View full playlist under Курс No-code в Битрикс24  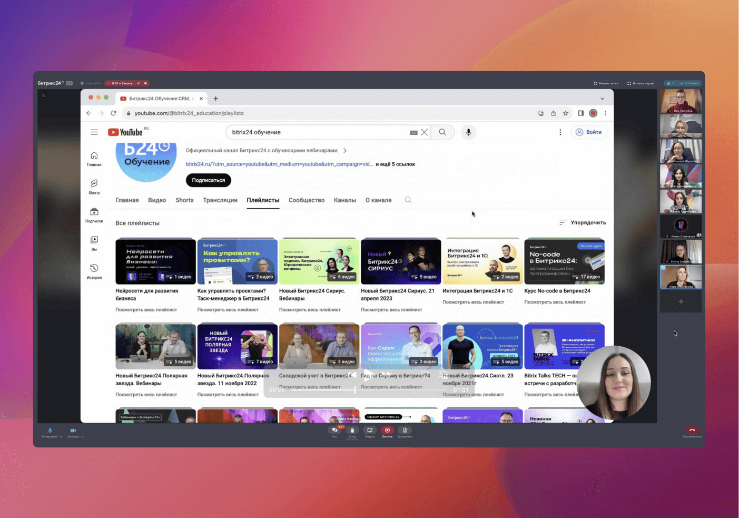[x=555, y=302]
